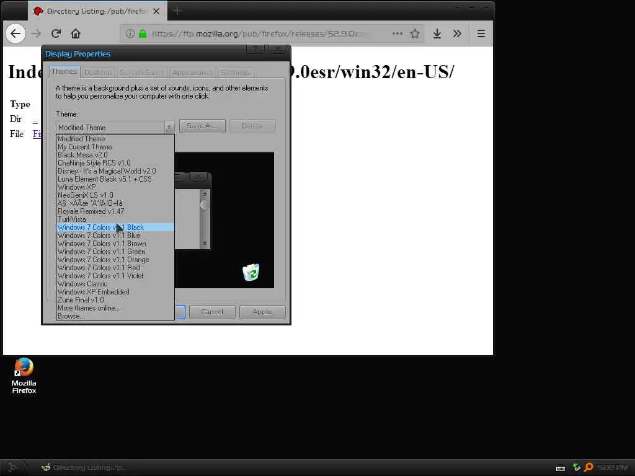Image resolution: width=635 pixels, height=476 pixels.
Task: Close the Display Properties dialog
Action: click(278, 50)
